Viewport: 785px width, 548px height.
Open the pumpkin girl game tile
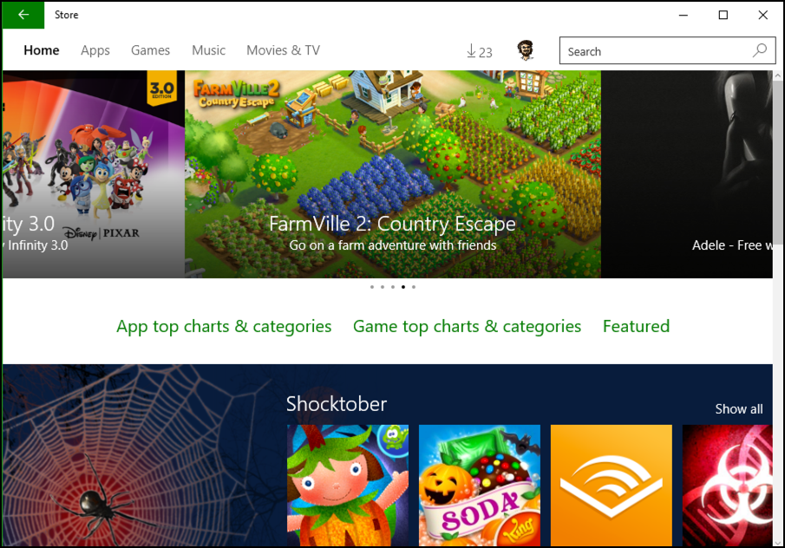click(348, 485)
